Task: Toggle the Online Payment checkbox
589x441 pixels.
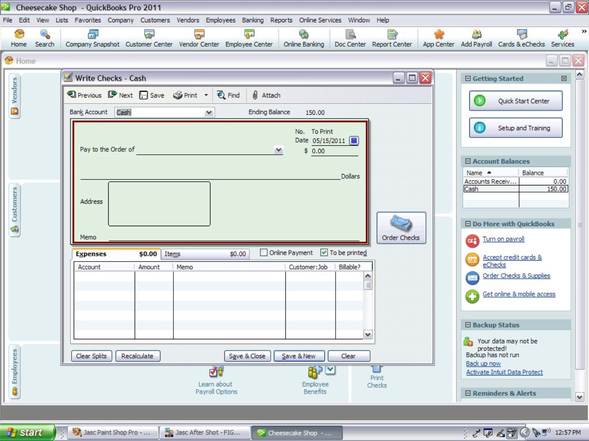Action: click(x=264, y=253)
